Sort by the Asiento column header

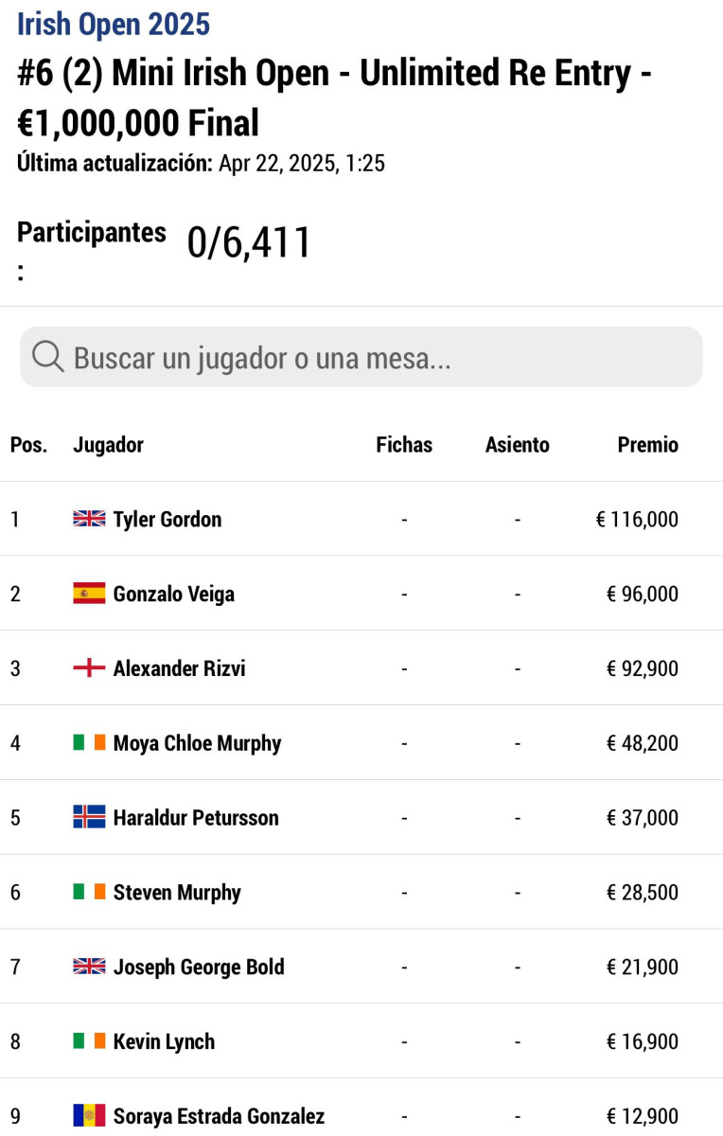pyautogui.click(x=518, y=445)
